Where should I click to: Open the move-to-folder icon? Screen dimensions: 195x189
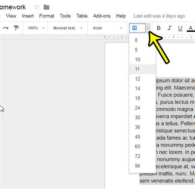46,7
